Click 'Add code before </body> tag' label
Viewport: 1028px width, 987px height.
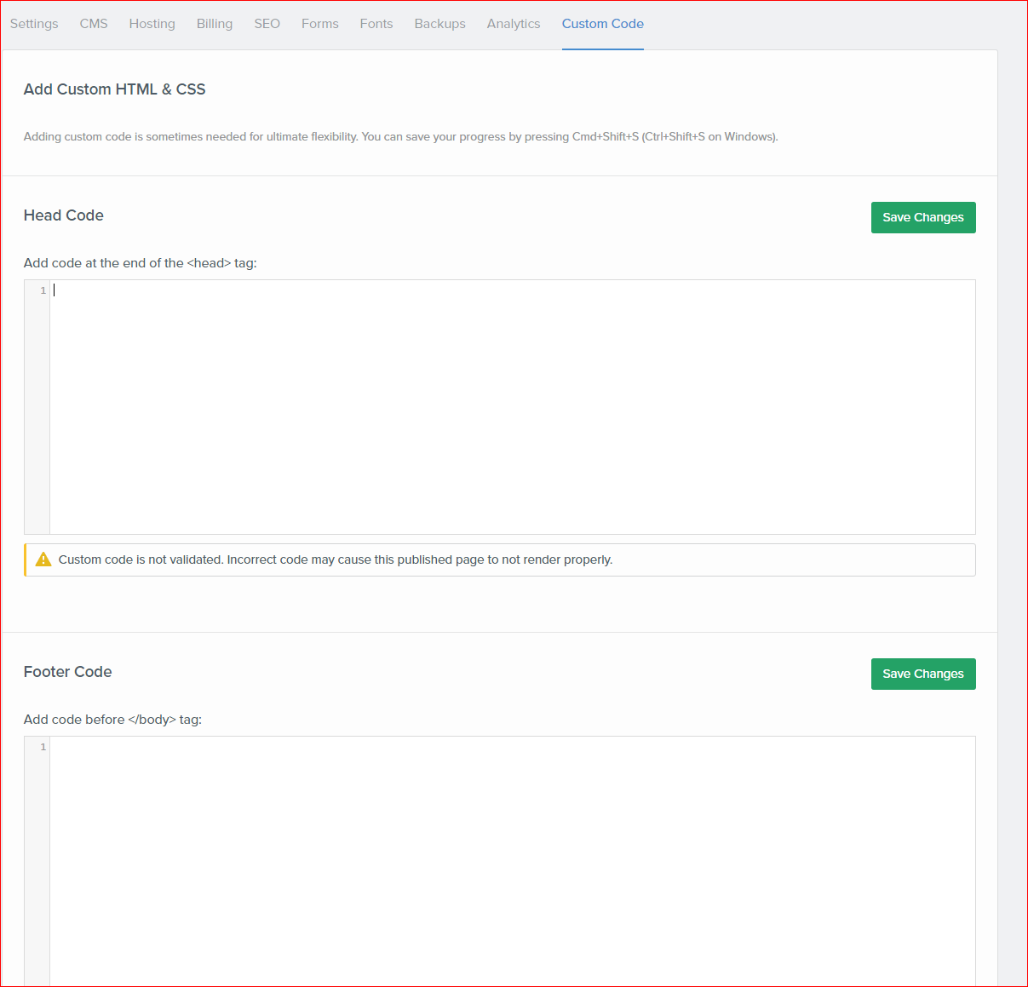click(113, 720)
